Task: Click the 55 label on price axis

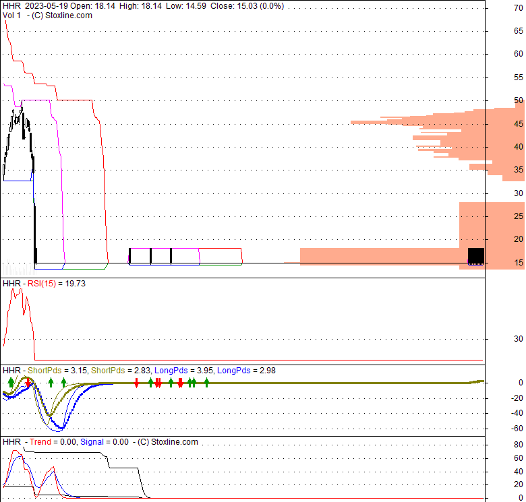Action: tap(519, 77)
